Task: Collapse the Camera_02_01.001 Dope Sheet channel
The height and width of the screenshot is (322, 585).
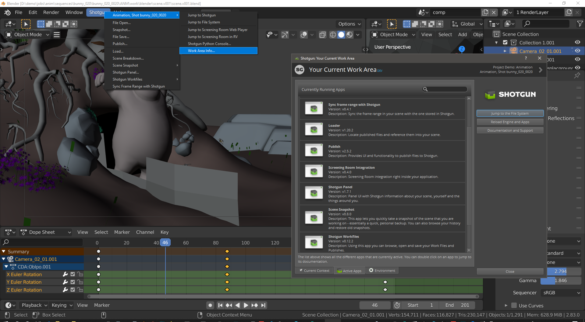Action: (4, 259)
